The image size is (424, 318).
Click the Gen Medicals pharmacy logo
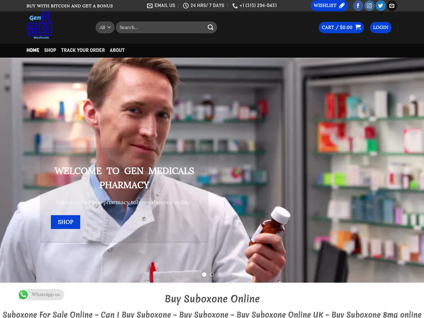pyautogui.click(x=39, y=25)
